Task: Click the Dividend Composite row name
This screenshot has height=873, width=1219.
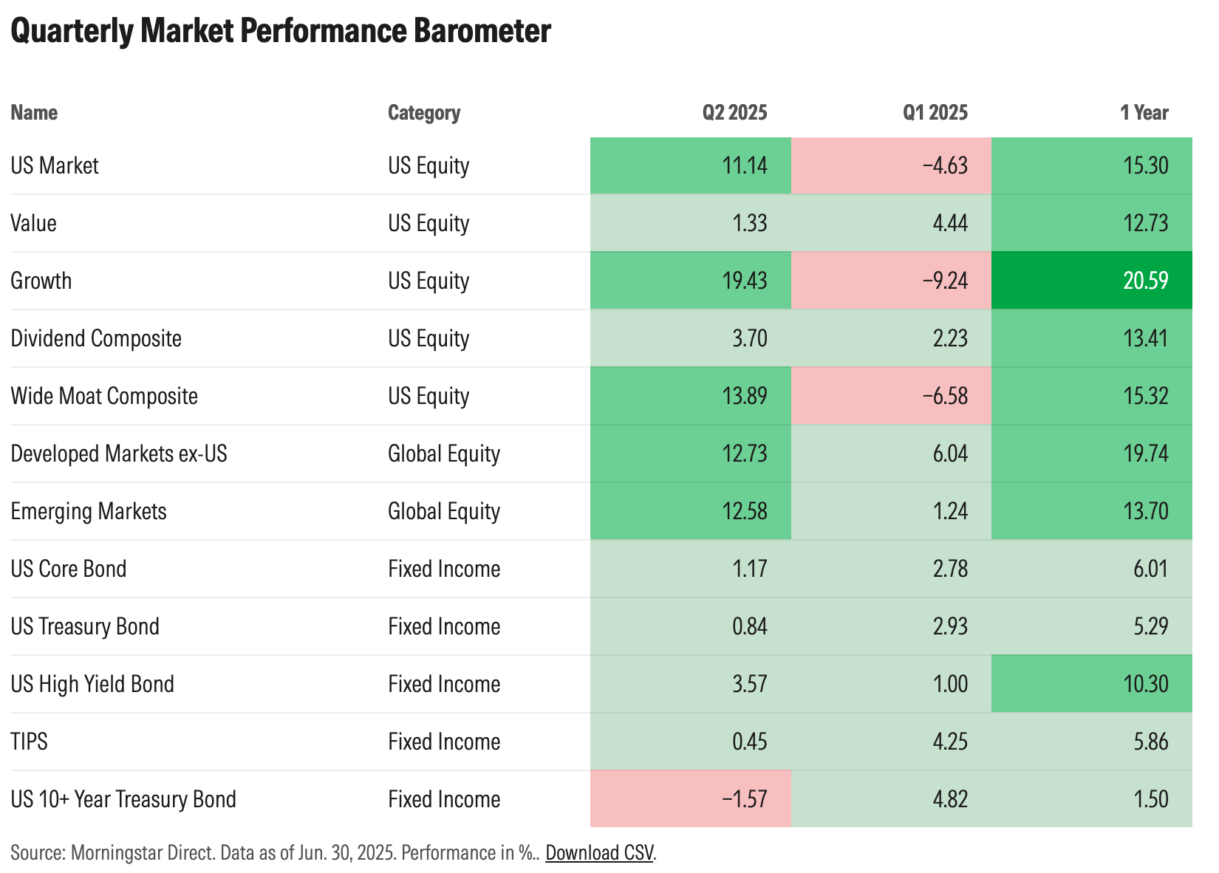Action: point(96,338)
